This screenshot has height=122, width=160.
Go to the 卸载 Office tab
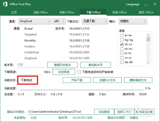(x=67, y=12)
